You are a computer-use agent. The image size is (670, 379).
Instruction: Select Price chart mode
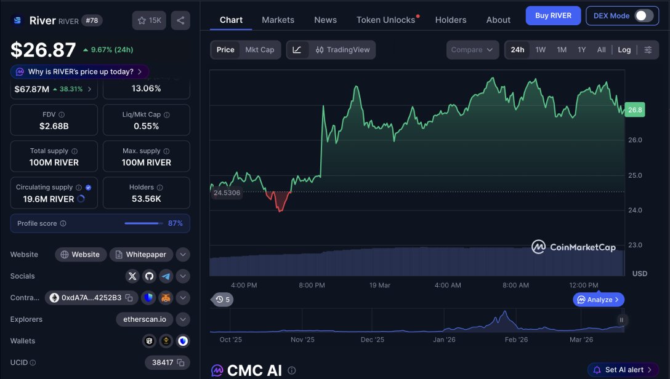coord(225,49)
